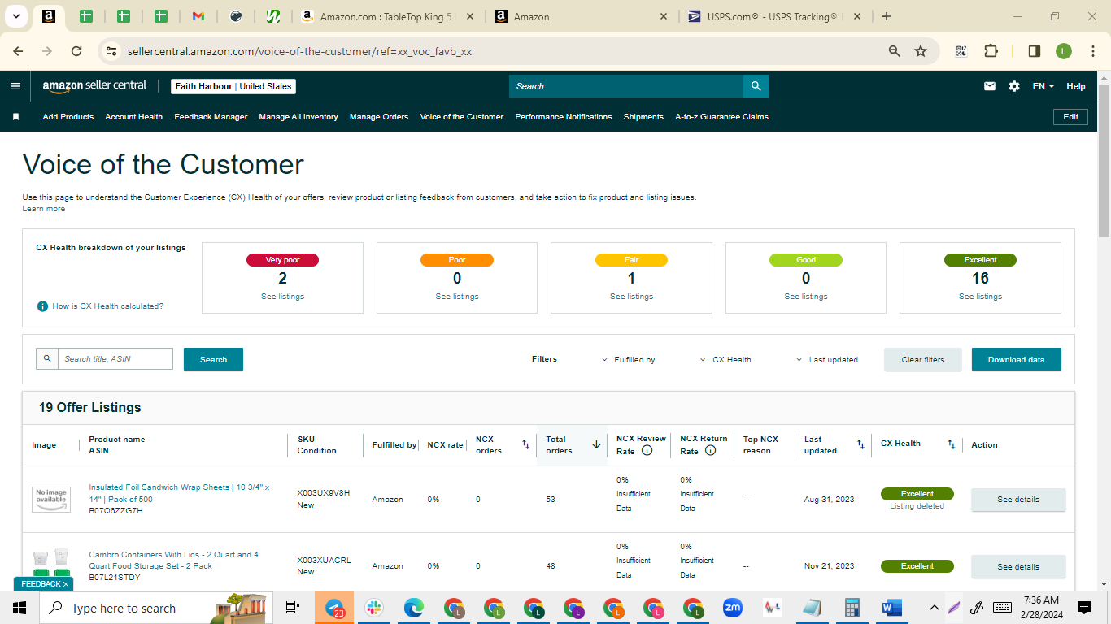This screenshot has height=624, width=1111.
Task: Click the info icon next to NCX Review Rate
Action: pos(647,450)
